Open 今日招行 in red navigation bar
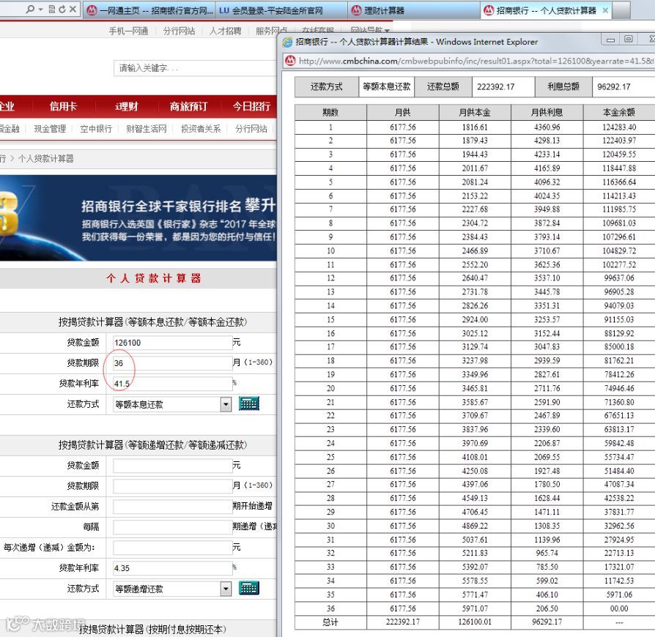Viewport: 655px width, 637px height. click(x=251, y=106)
